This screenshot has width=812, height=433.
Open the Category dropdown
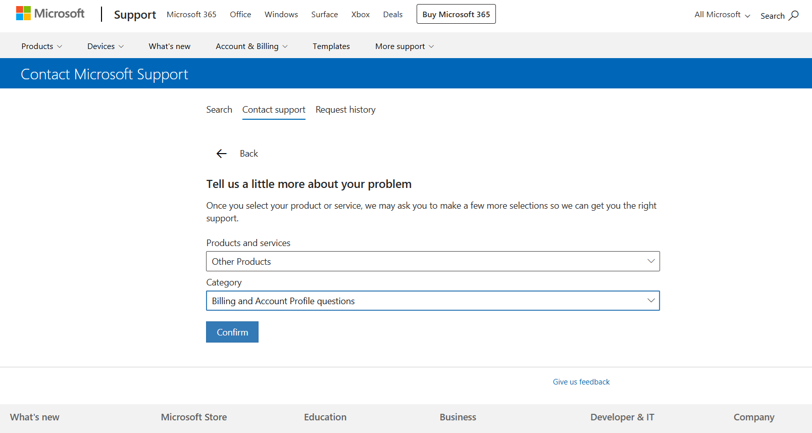(433, 301)
